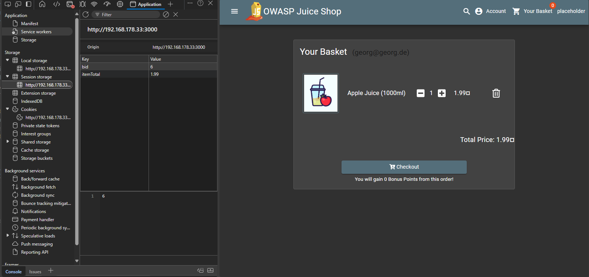Viewport: 589px width, 277px height.
Task: Expand the Shared storage tree node
Action: [x=7, y=142]
